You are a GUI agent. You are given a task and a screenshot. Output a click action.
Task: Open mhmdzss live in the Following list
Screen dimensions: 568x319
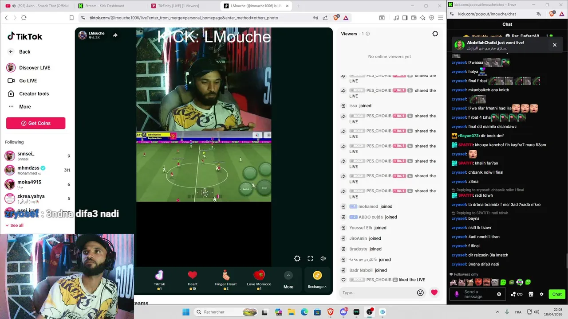37,170
